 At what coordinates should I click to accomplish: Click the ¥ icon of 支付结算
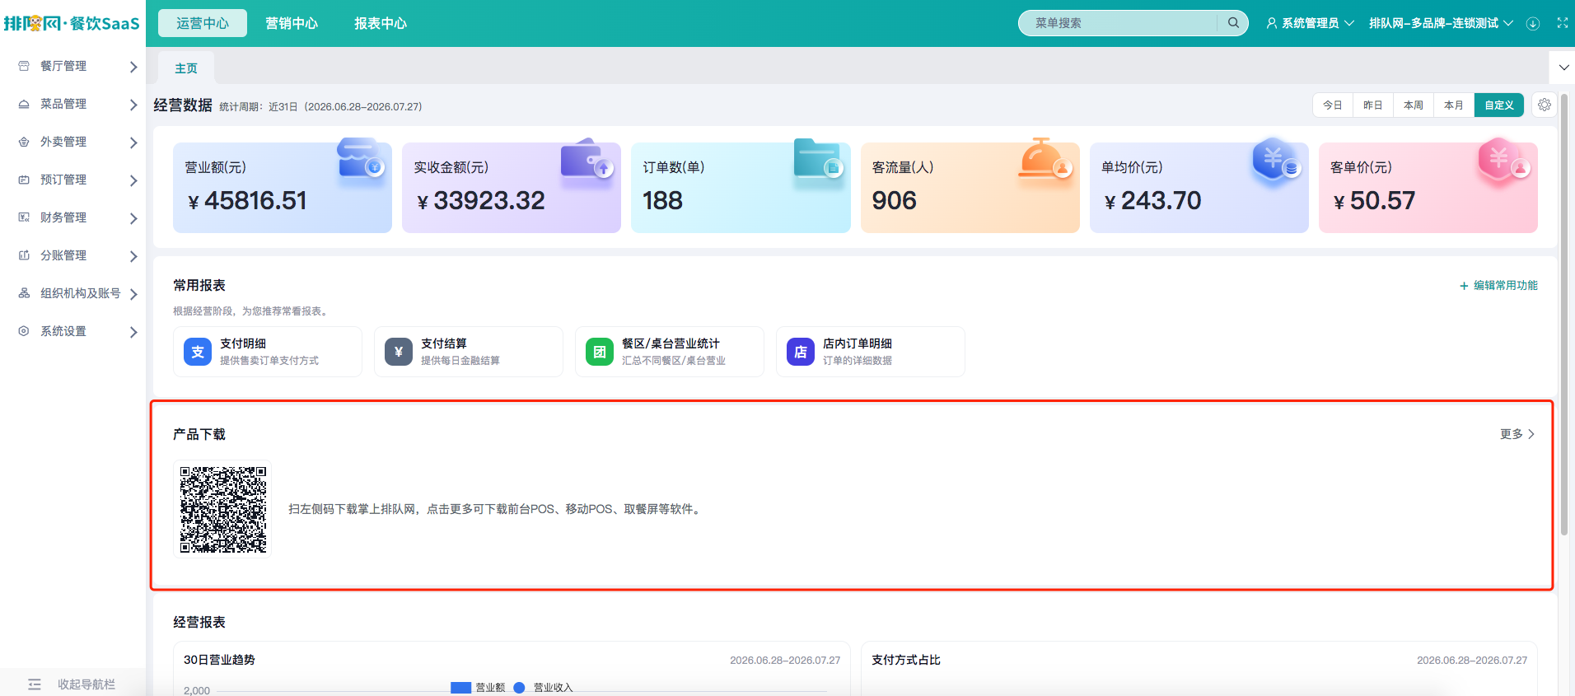click(x=399, y=352)
